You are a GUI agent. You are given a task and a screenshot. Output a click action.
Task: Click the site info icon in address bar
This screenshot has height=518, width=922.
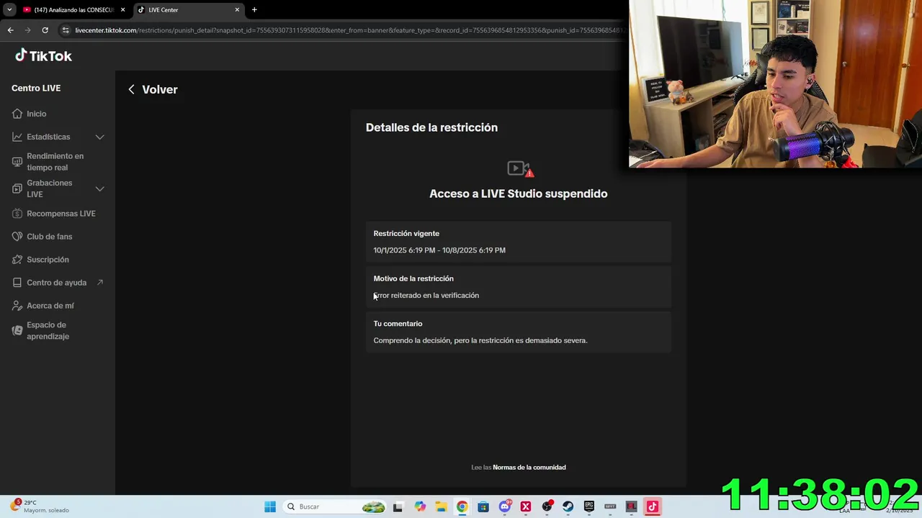click(x=66, y=30)
